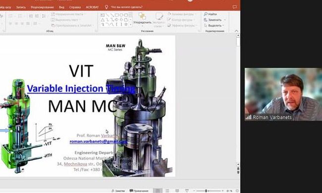Open the Запись ribbon tab
This screenshot has height=193, width=322.
(x=21, y=7)
